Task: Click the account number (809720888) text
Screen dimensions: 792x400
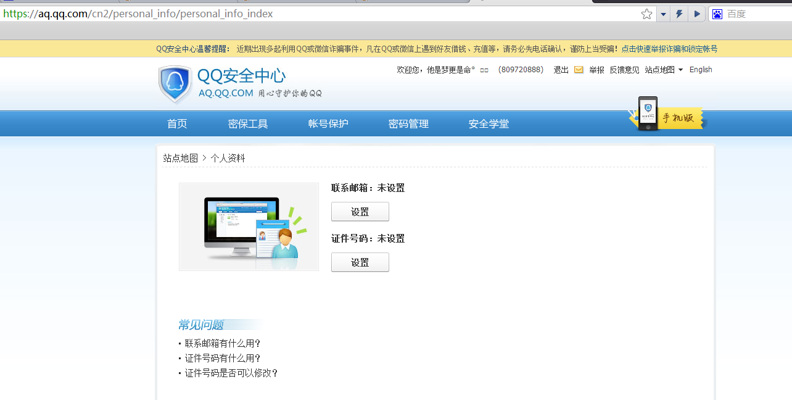Action: coord(521,70)
